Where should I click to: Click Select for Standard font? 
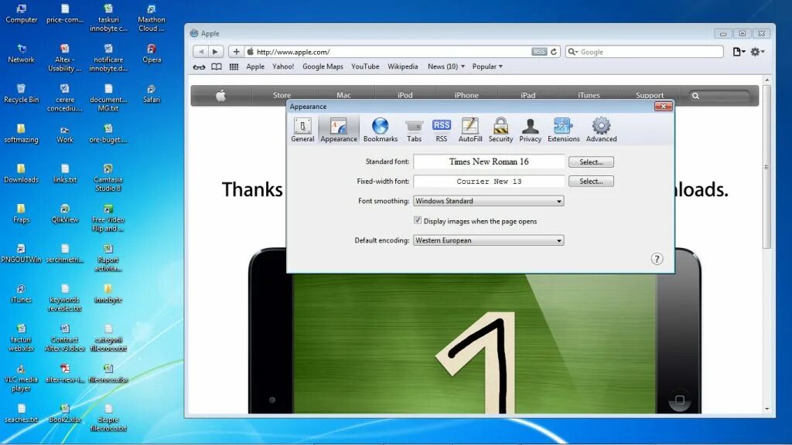pyautogui.click(x=591, y=162)
